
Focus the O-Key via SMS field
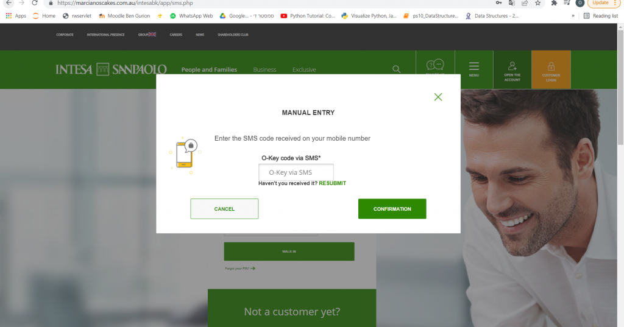click(296, 172)
